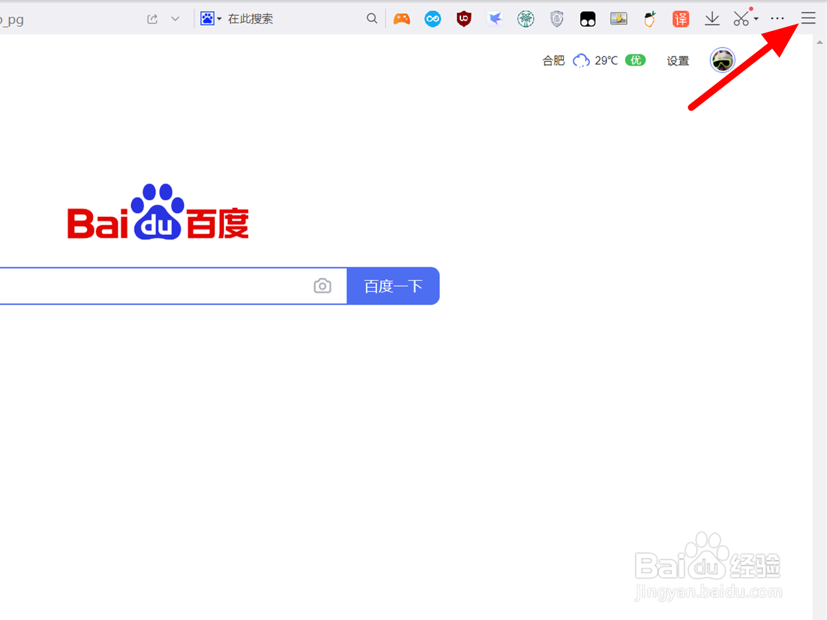Click the green round tree extension icon

[x=526, y=19]
